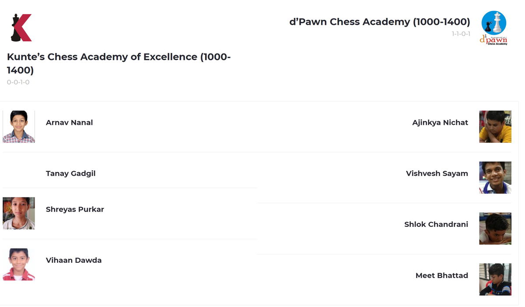Image resolution: width=525 pixels, height=307 pixels.
Task: Select player name Vihaan Dawda
Action: 73,260
